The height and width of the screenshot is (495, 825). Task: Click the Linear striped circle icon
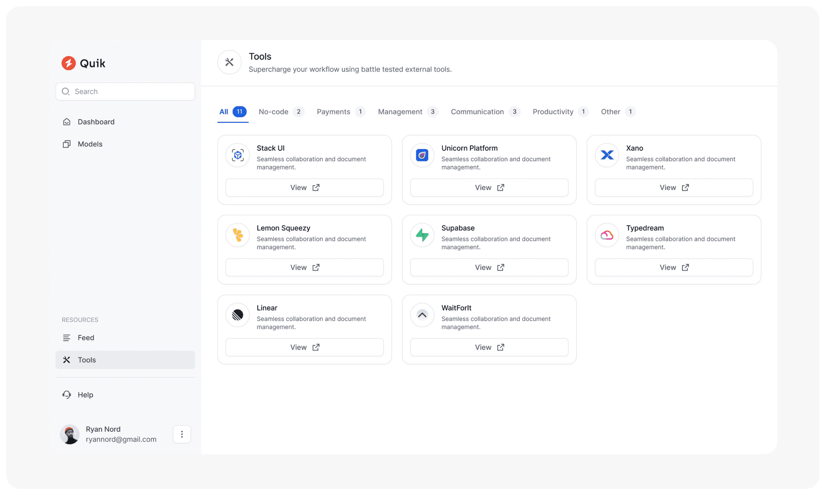click(x=238, y=315)
